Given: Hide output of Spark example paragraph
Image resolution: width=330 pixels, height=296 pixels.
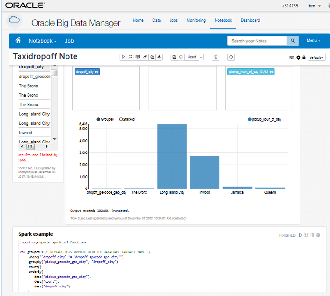Looking at the screenshot, I should tap(312, 235).
